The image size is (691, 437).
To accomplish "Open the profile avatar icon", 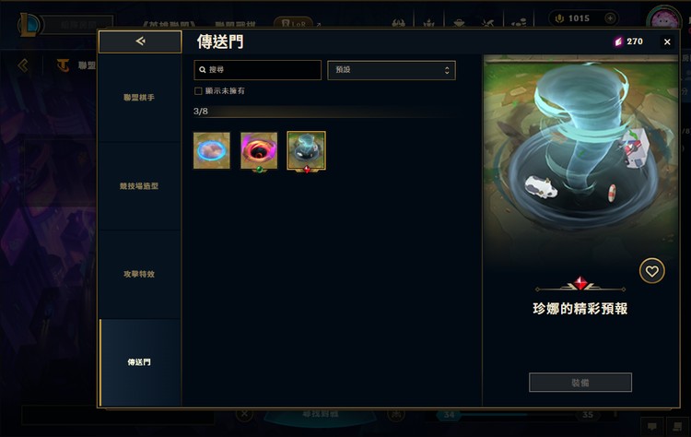I will tap(664, 20).
